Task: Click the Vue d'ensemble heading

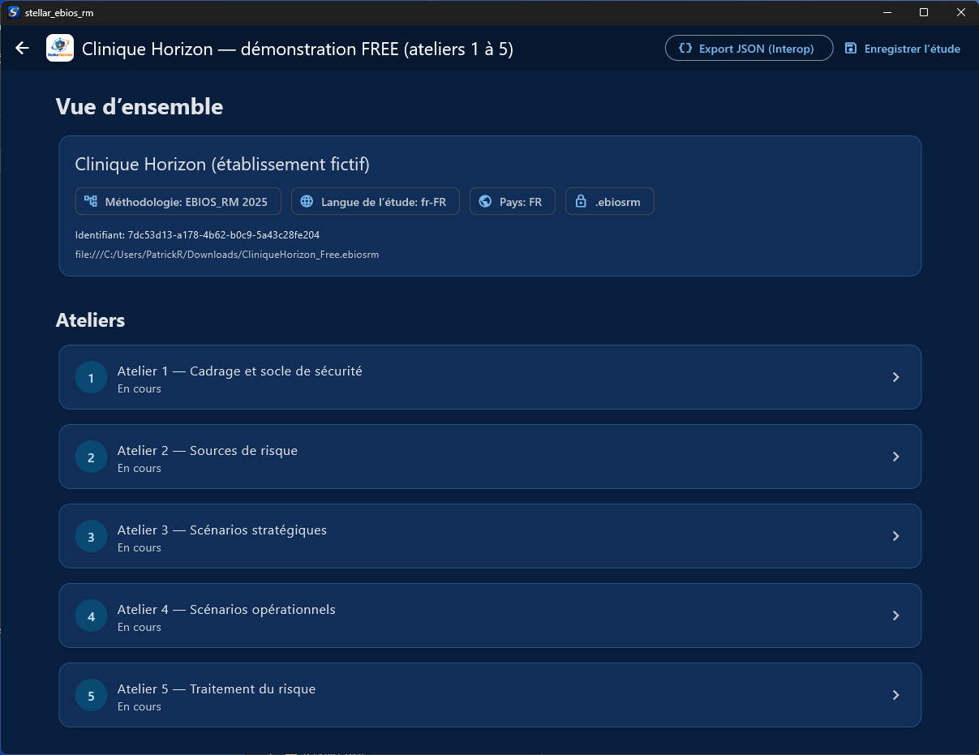Action: click(x=140, y=106)
